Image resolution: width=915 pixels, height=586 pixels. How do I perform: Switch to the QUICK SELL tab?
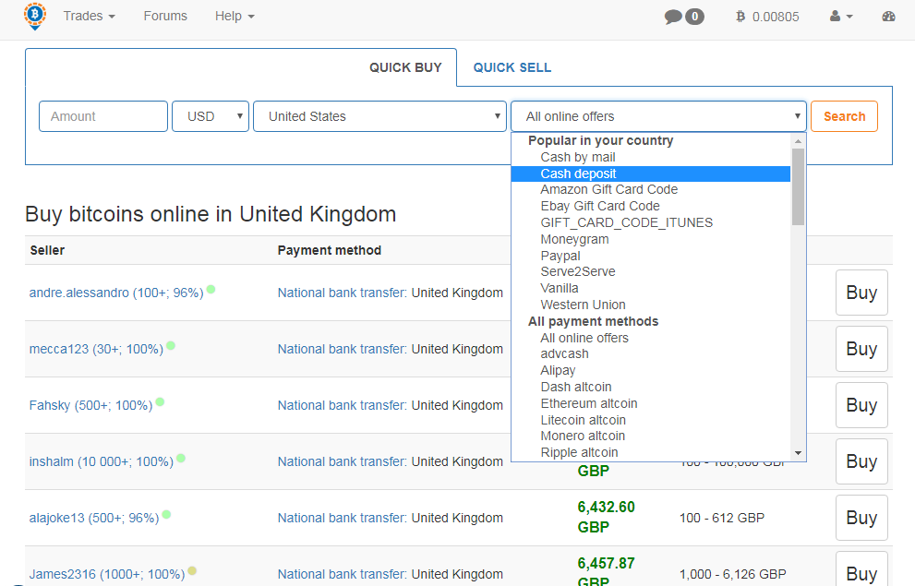[x=512, y=67]
